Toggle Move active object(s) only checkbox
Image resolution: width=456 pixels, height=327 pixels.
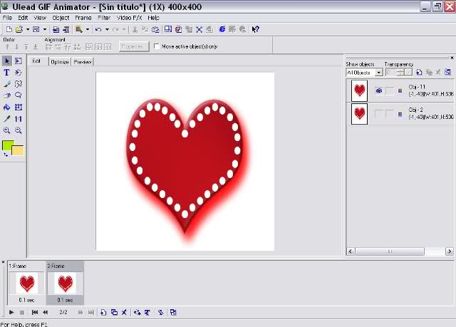pos(157,46)
